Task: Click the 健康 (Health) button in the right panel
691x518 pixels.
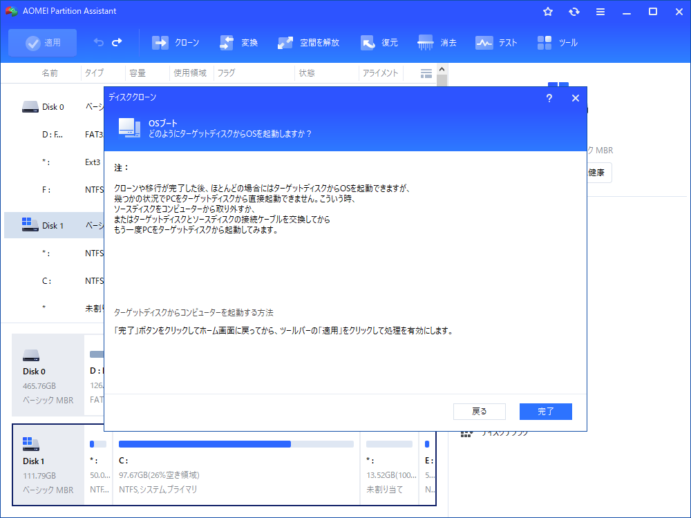Action: (x=599, y=172)
